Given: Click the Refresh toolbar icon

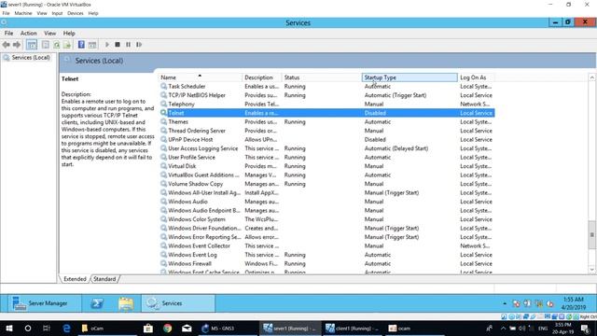Looking at the screenshot, I should tap(56, 45).
